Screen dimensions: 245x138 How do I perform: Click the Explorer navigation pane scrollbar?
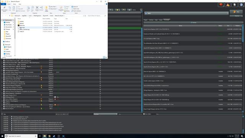15,29
